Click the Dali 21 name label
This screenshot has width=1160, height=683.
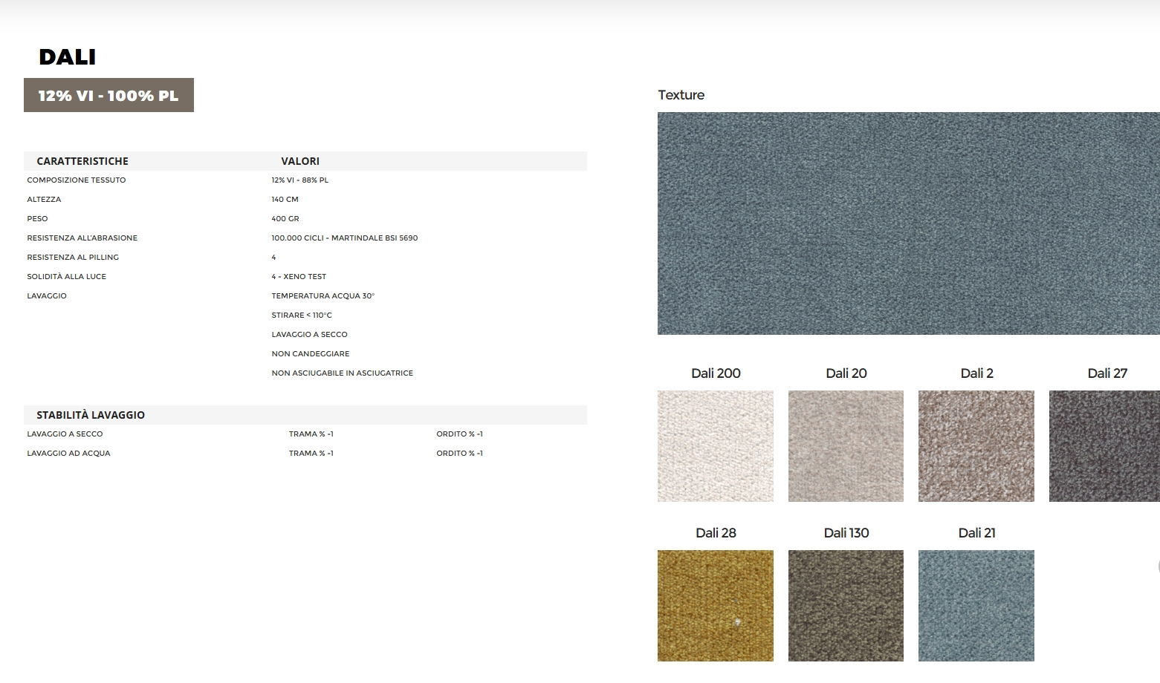click(977, 533)
